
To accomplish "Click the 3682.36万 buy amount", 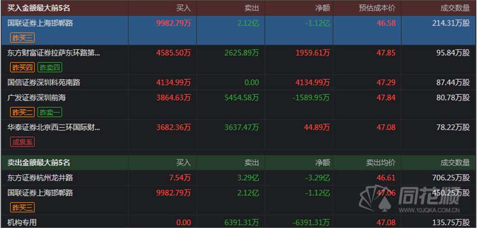I will (174, 127).
